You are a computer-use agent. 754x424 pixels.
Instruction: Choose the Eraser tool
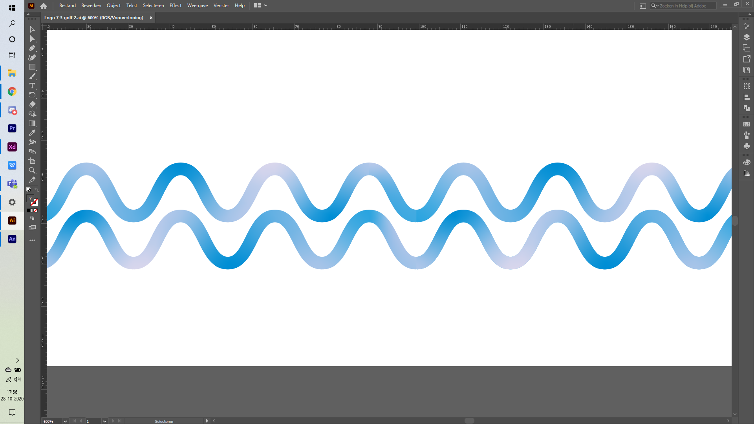(x=33, y=104)
